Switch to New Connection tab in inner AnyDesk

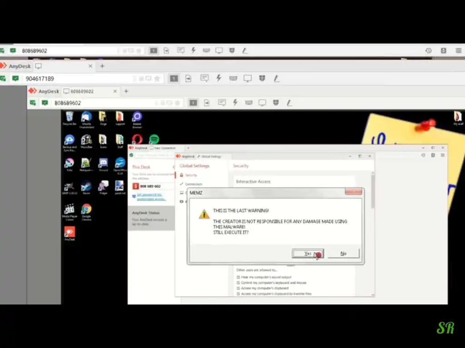tap(163, 148)
